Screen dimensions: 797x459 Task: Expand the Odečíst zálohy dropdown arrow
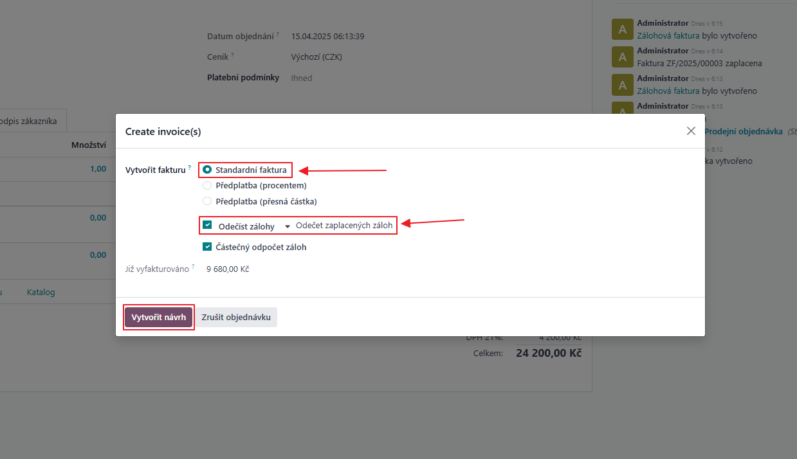(288, 227)
